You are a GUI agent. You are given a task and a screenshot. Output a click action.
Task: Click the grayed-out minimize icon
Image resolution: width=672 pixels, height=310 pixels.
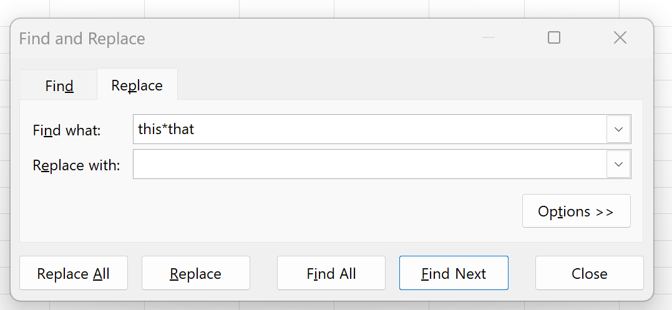(488, 38)
